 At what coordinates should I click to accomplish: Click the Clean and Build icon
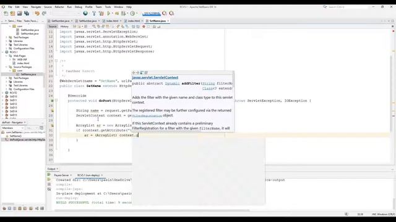pyautogui.click(x=101, y=14)
